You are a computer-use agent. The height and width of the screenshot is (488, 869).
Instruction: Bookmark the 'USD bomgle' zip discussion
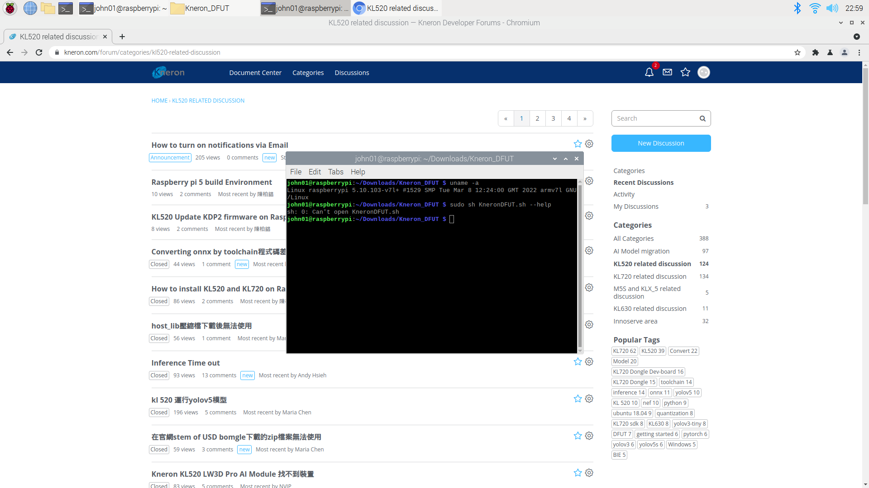[x=578, y=436]
